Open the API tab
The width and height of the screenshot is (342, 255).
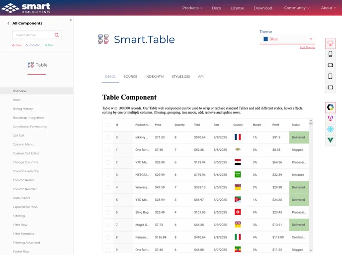pos(201,77)
